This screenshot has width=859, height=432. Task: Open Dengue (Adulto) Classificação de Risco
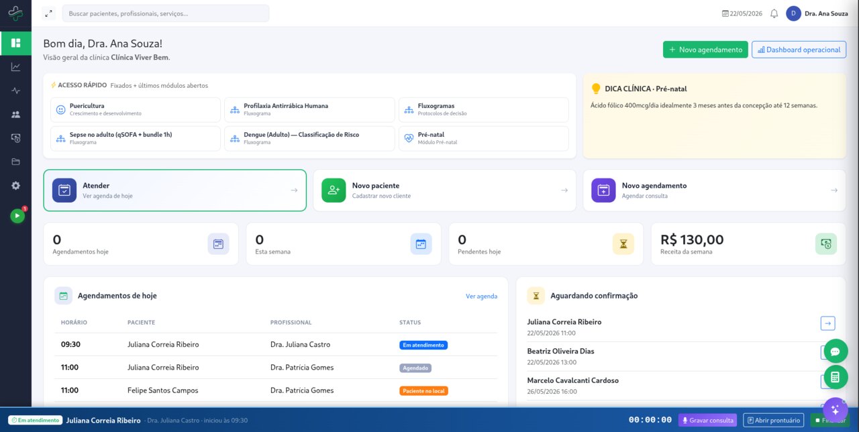(x=309, y=138)
